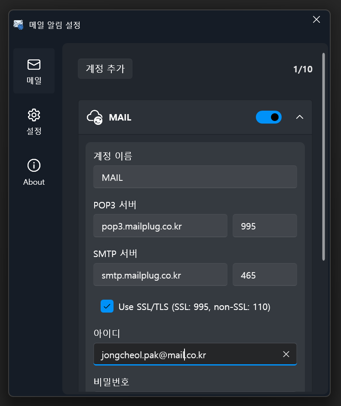Click the cloud sync icon beside MAIL
The image size is (341, 406).
95,117
